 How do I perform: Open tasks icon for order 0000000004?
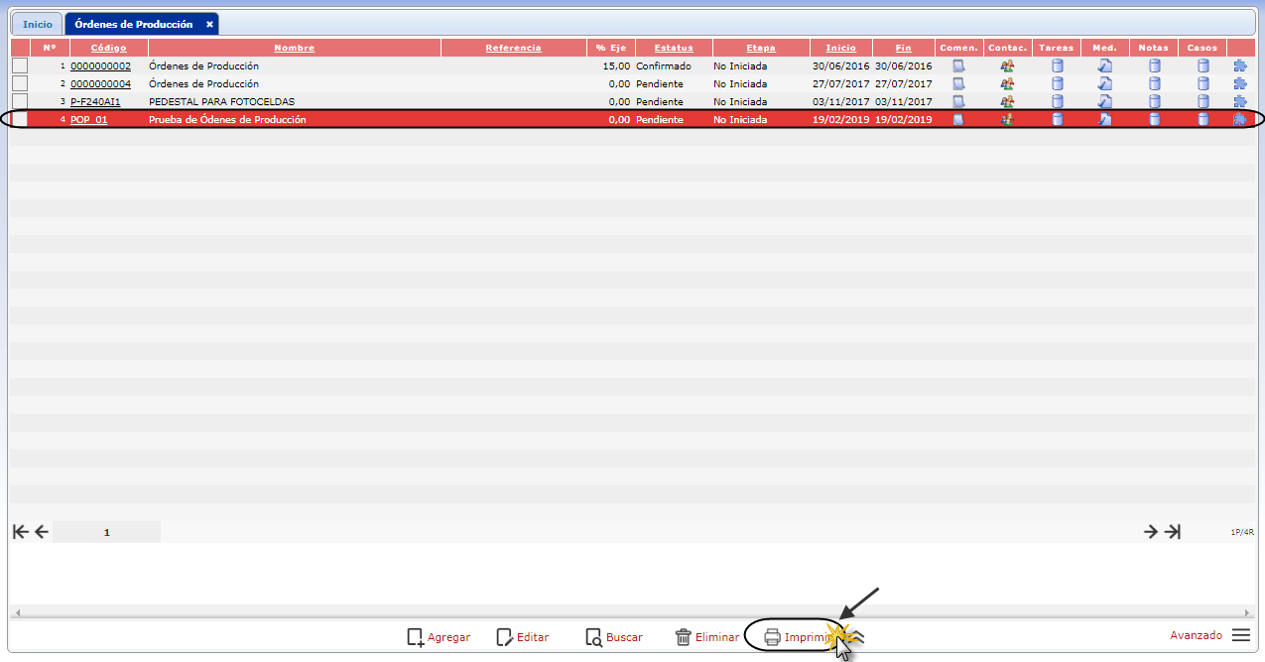coord(1057,84)
